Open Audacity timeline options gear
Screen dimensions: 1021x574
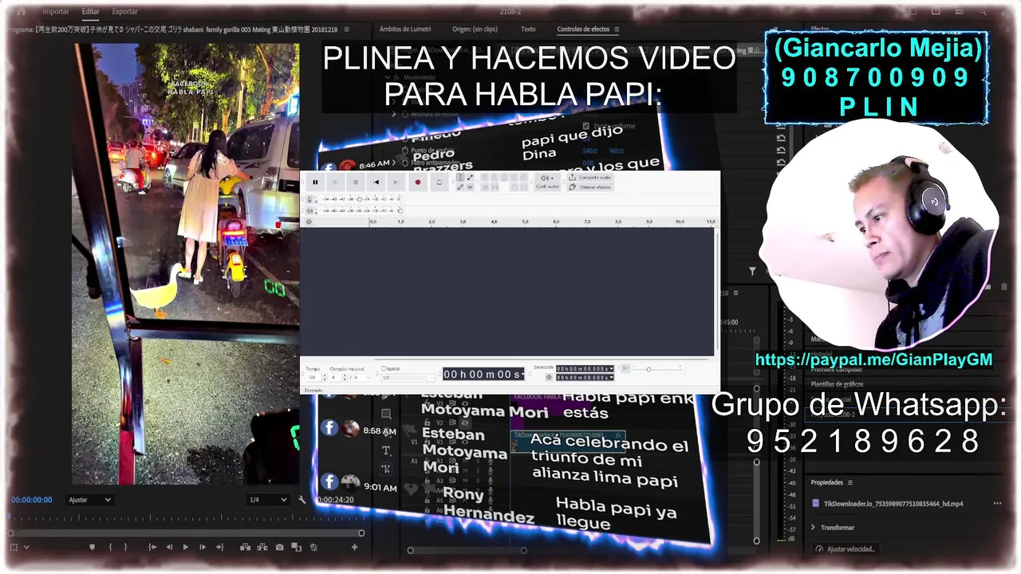(x=309, y=222)
